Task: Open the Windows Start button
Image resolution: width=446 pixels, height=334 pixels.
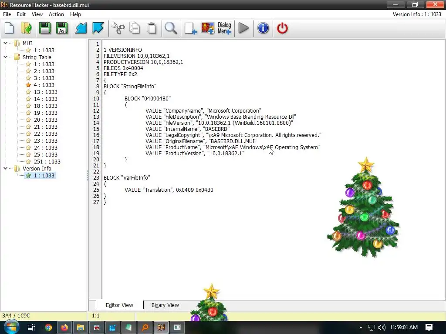Action: (x=12, y=327)
